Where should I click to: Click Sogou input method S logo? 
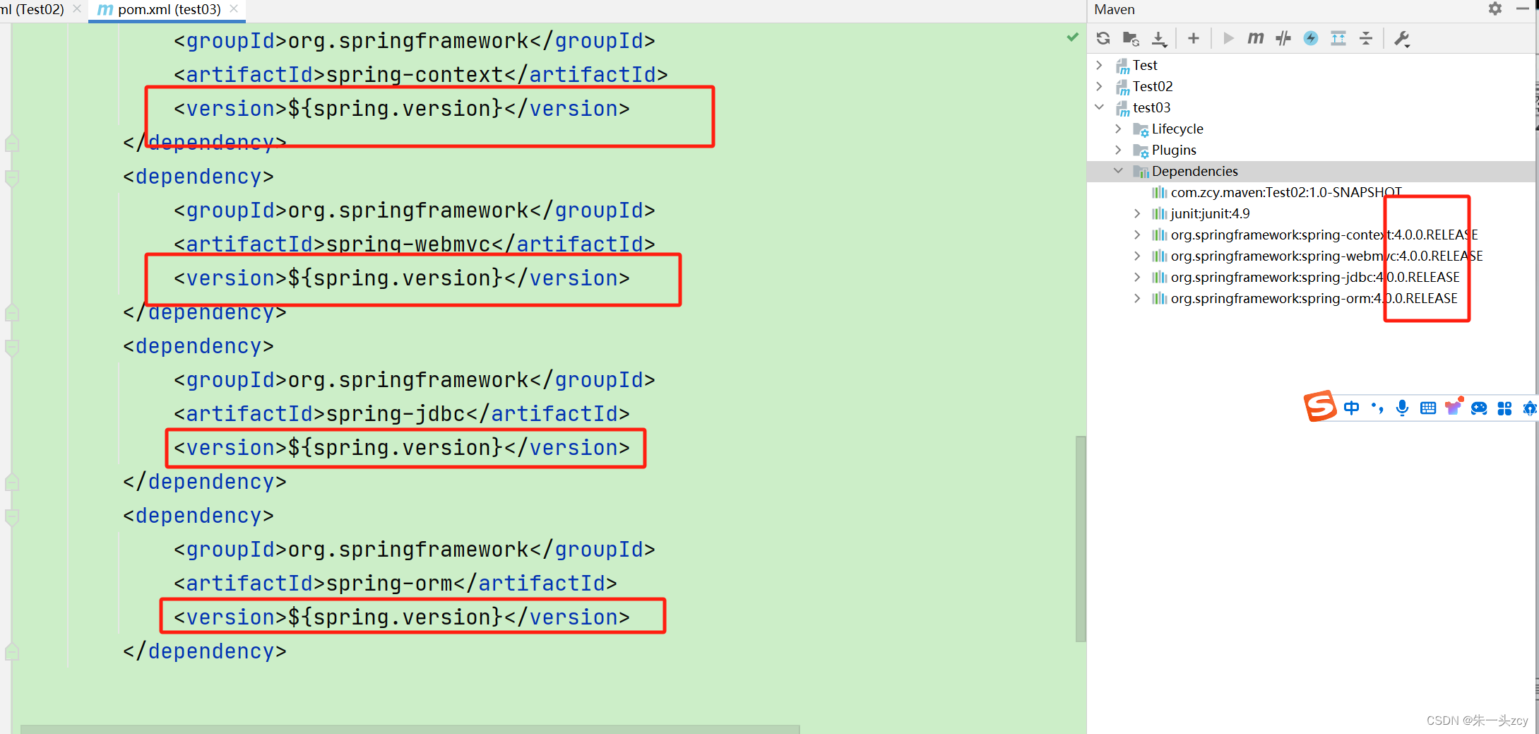[1319, 406]
